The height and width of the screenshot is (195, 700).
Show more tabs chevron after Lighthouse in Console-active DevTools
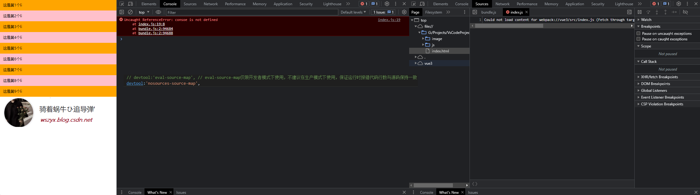coord(348,4)
